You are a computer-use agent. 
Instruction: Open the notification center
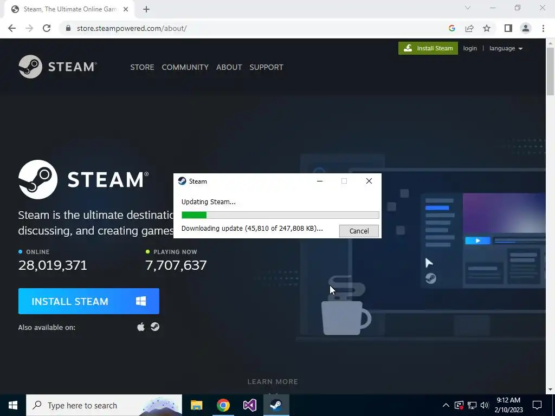tap(537, 405)
